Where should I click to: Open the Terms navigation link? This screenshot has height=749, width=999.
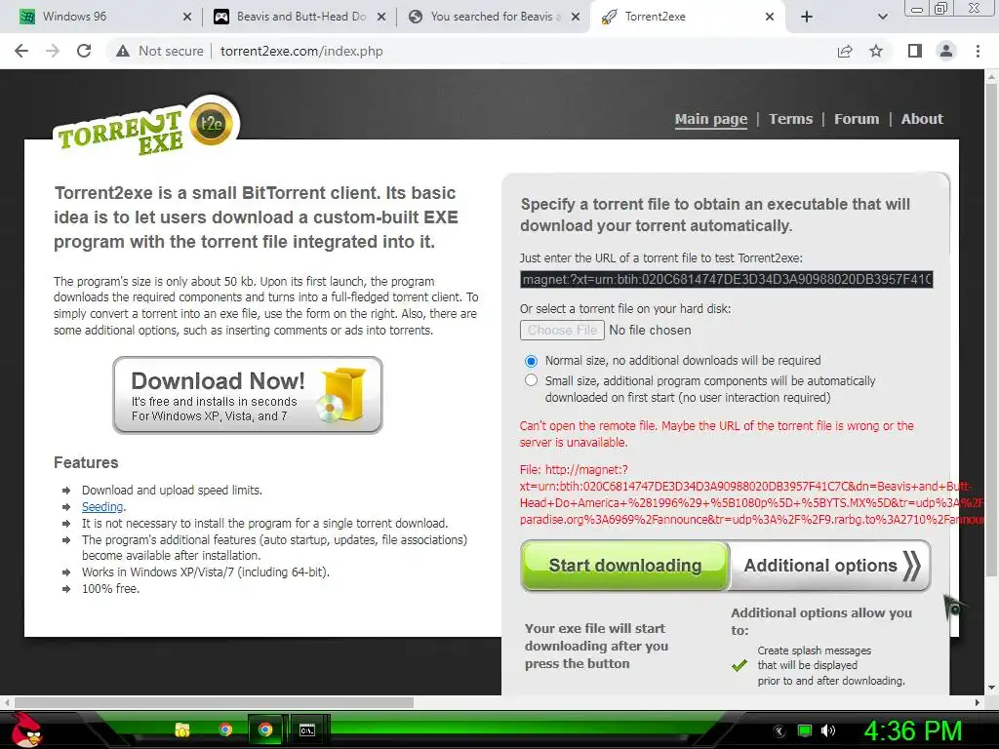click(x=790, y=119)
